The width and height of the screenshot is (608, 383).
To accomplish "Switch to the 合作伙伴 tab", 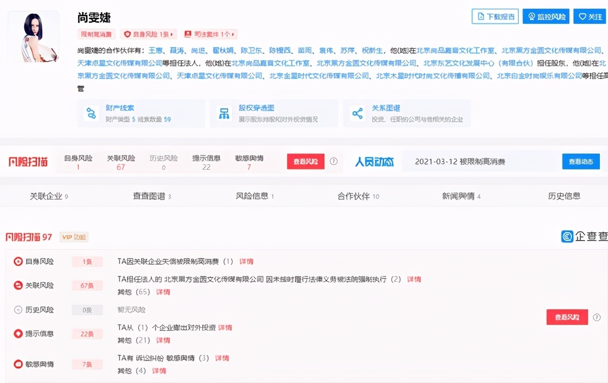I will [x=358, y=196].
